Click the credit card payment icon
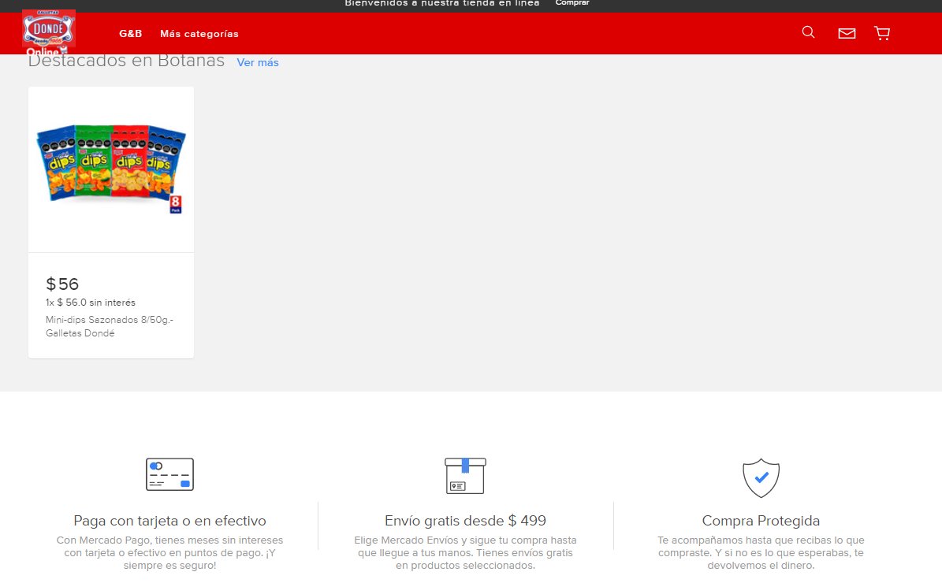 (170, 474)
